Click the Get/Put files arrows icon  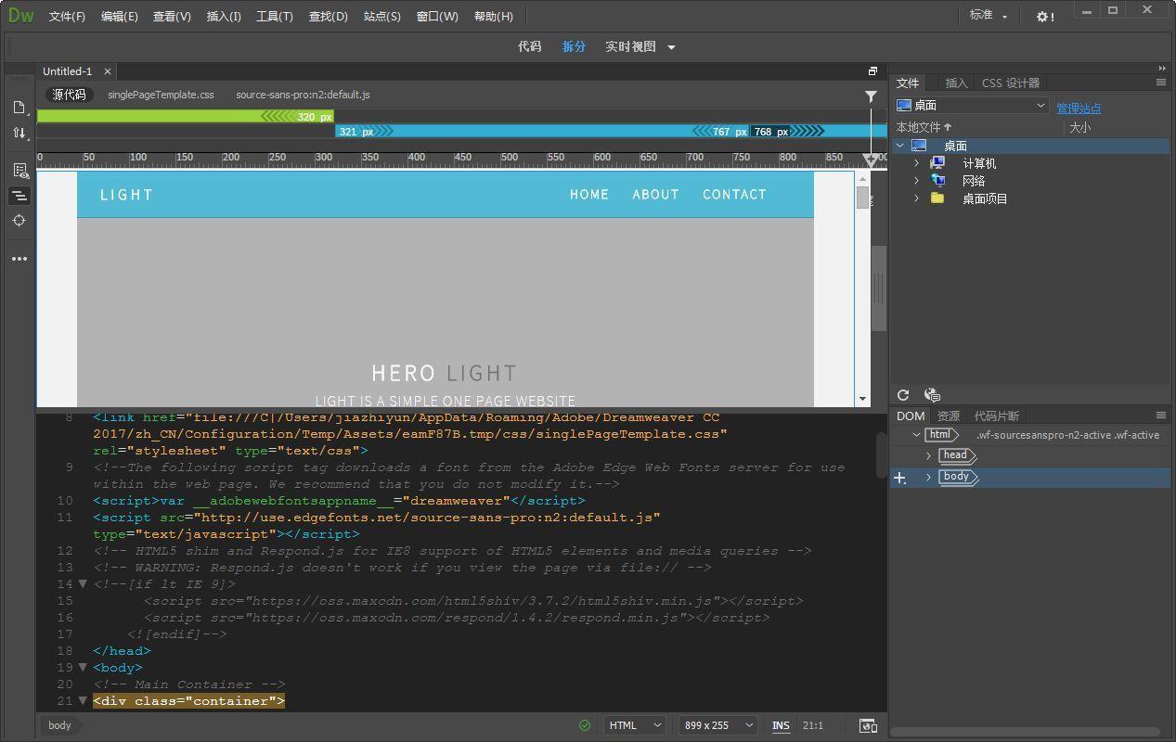click(19, 133)
